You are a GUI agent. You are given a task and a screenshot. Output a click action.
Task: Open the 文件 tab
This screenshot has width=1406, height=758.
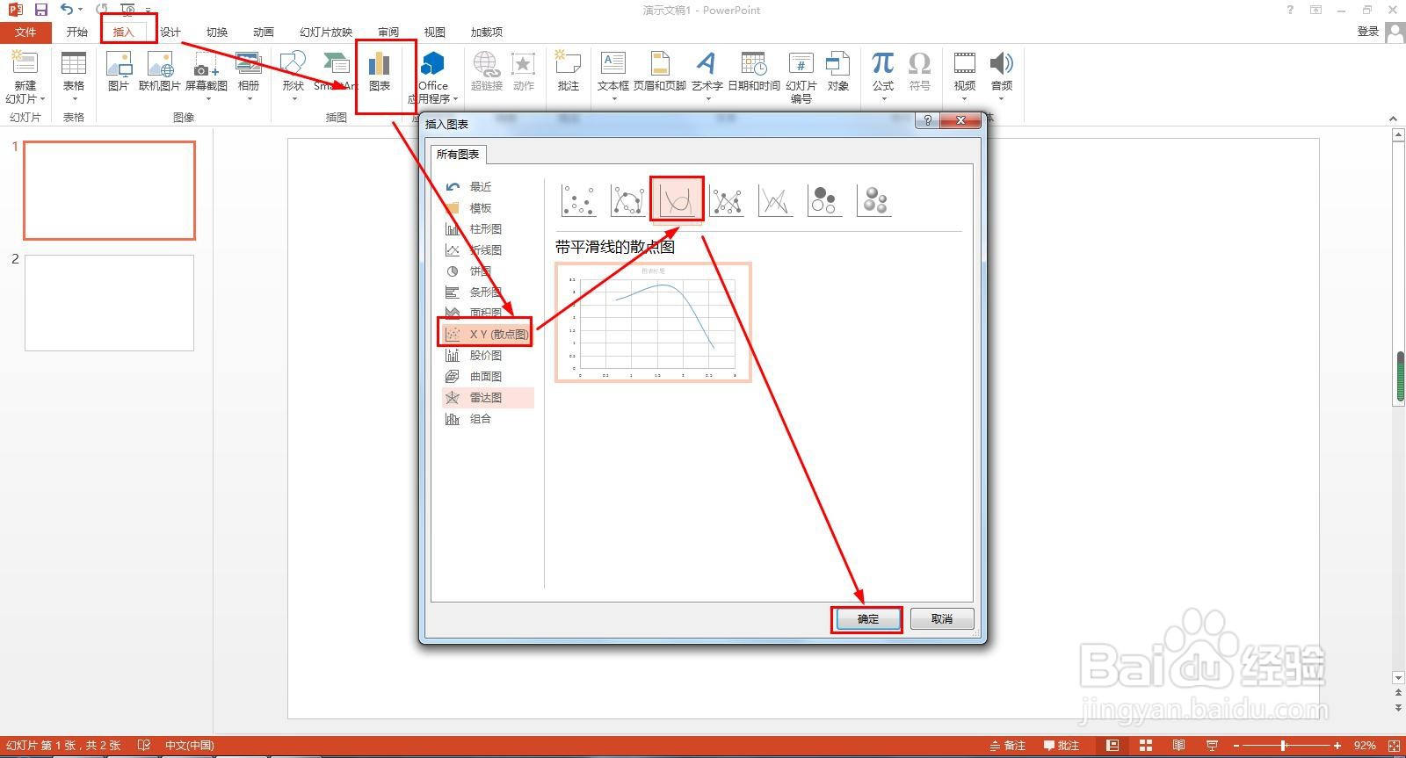pyautogui.click(x=25, y=32)
